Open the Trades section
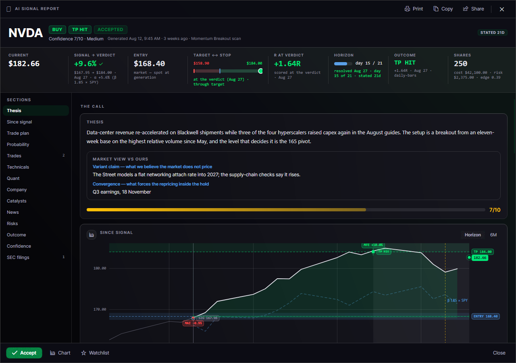Viewport: 516px width, 363px height. click(x=36, y=156)
